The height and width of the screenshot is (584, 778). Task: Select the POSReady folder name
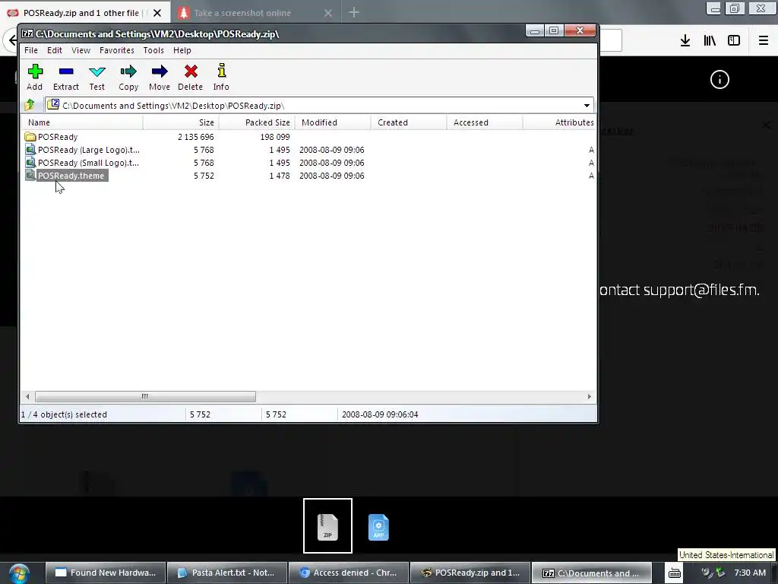58,137
